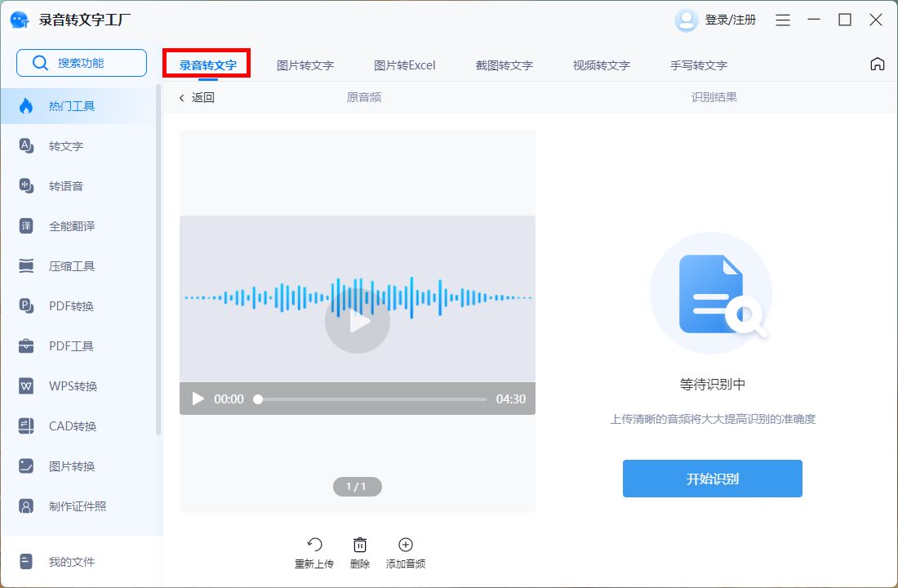898x588 pixels.
Task: Click the sidebar vertical scrollbar
Action: click(x=158, y=260)
